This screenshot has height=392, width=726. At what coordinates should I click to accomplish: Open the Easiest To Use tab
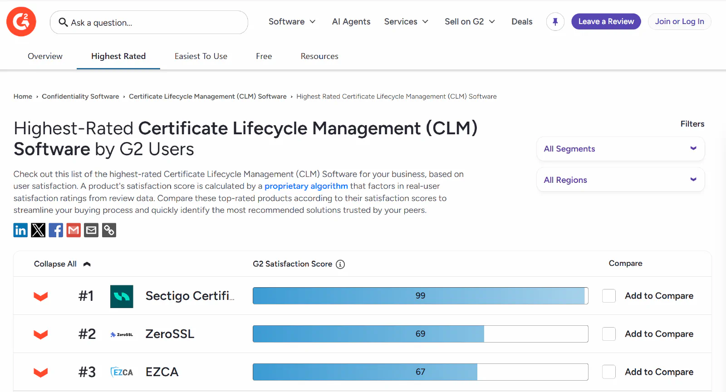click(201, 56)
